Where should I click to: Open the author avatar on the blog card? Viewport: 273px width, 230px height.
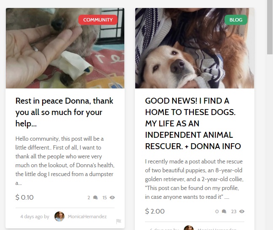pyautogui.click(x=189, y=228)
